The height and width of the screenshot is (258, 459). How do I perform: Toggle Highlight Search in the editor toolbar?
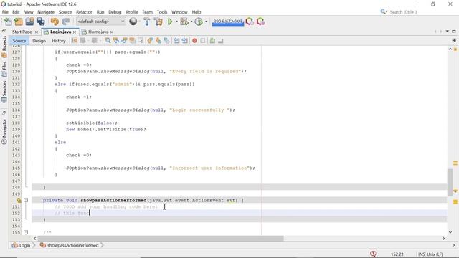pyautogui.click(x=132, y=41)
